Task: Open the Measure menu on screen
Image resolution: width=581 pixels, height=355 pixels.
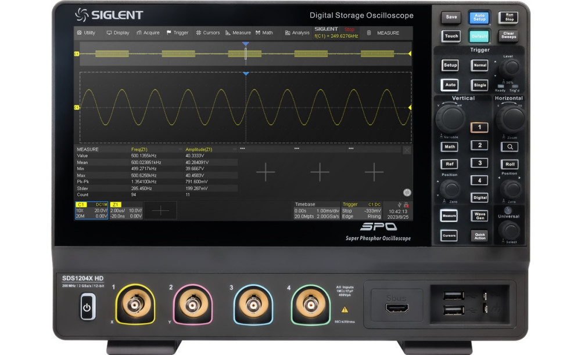Action: point(238,32)
